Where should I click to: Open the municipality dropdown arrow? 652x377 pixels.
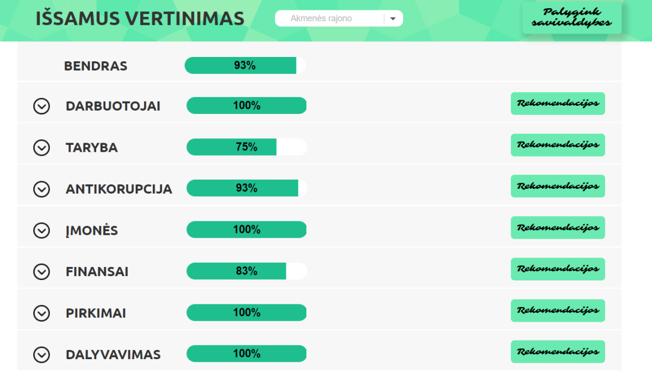tap(393, 18)
